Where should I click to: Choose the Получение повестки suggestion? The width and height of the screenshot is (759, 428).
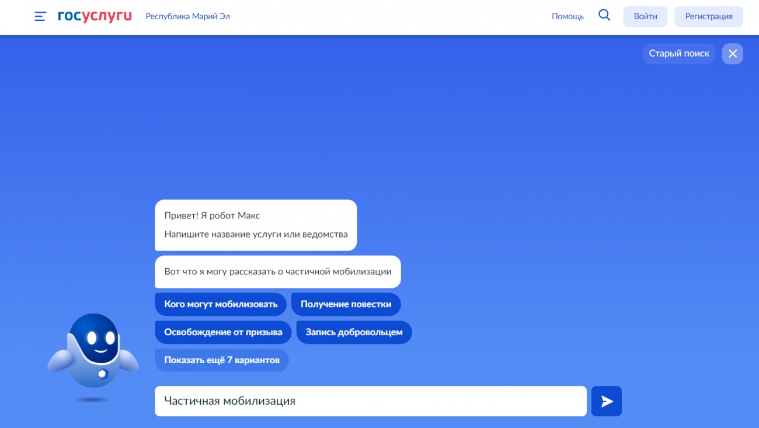coord(346,304)
